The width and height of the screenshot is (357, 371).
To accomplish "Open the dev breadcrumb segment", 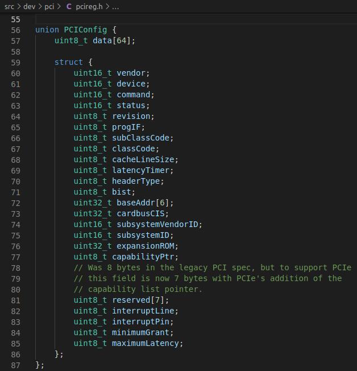I will coord(30,7).
